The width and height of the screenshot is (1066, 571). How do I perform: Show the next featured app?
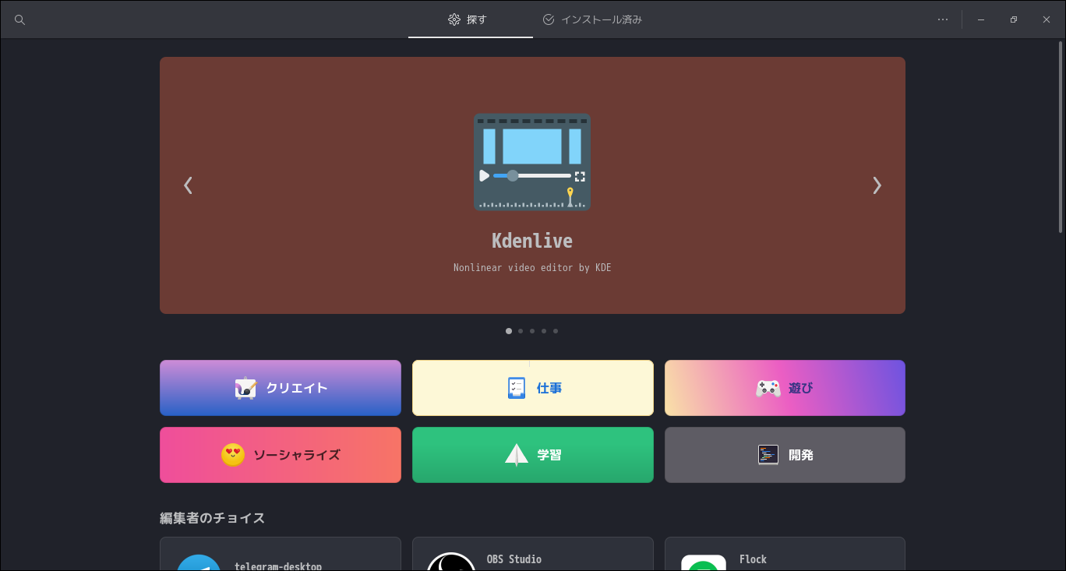point(877,185)
